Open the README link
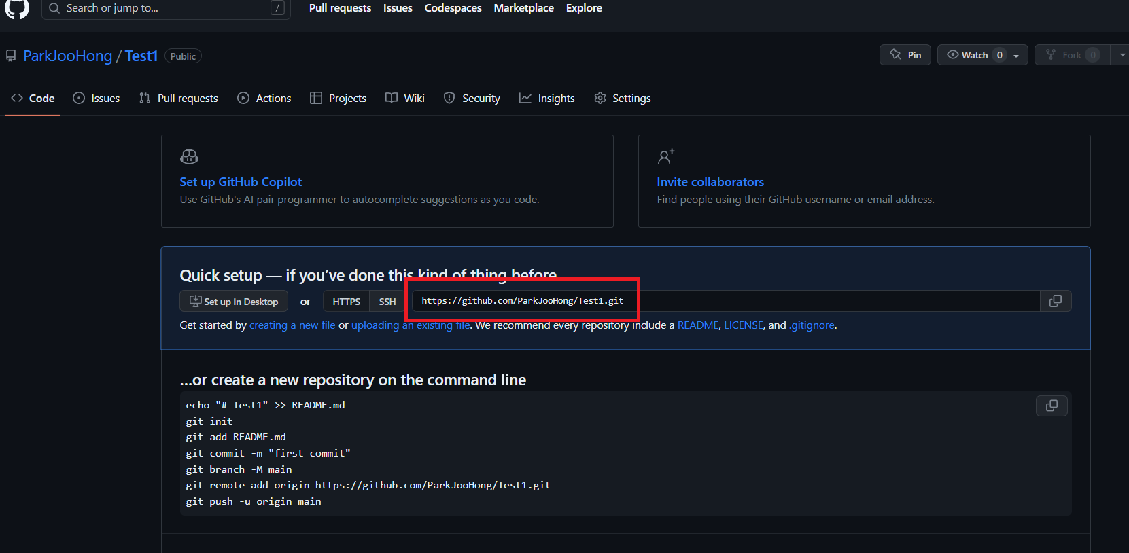Viewport: 1129px width, 553px height. (698, 325)
